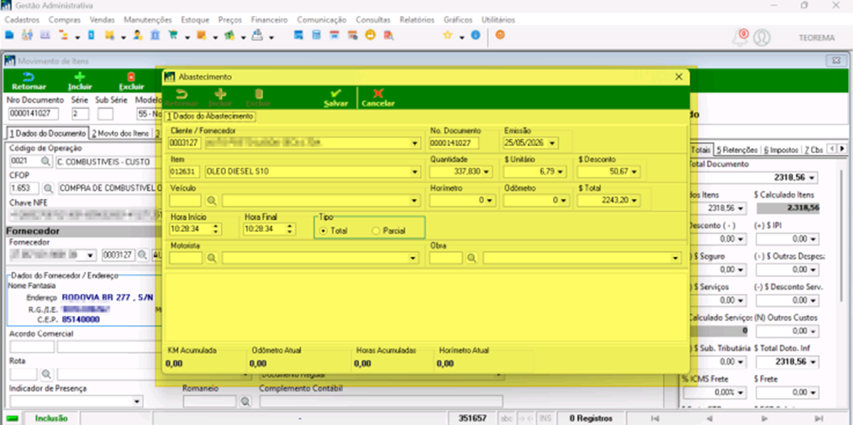Open the Estoque menu

click(x=195, y=19)
